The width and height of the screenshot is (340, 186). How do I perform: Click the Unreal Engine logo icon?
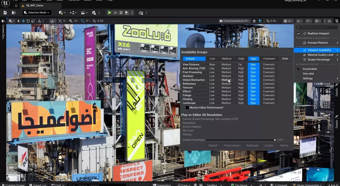point(6,3)
